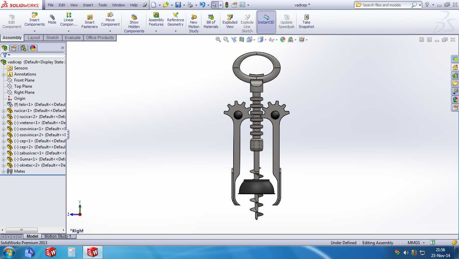459x259 pixels.
Task: Open SolidWorks Resources home in task pane
Action: point(455,67)
